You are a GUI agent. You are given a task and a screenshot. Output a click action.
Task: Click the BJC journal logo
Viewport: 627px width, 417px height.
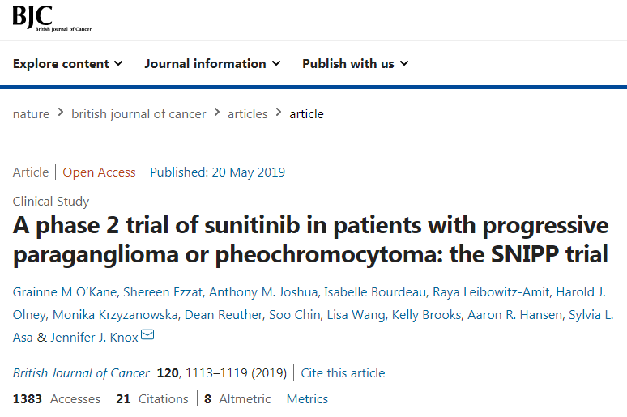click(x=52, y=18)
